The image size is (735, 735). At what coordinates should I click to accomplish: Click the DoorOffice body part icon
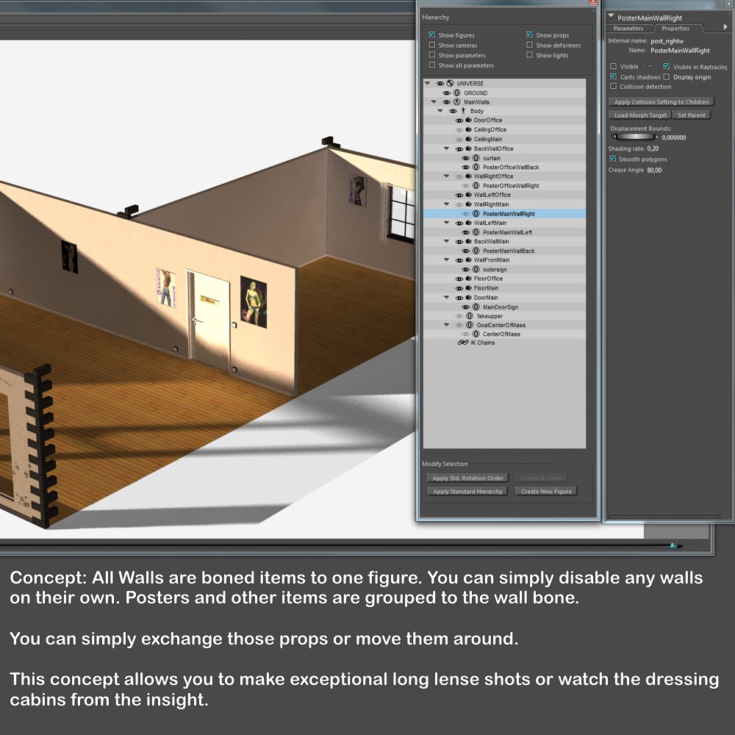468,120
